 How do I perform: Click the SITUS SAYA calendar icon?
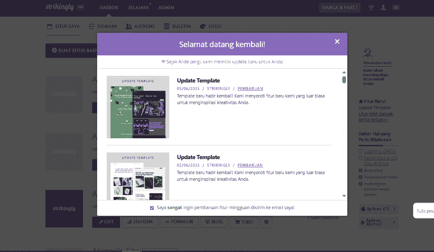50,26
